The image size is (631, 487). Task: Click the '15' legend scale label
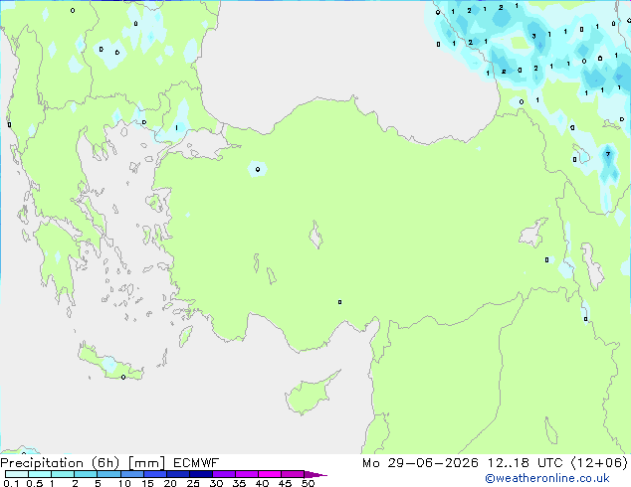coord(147,483)
